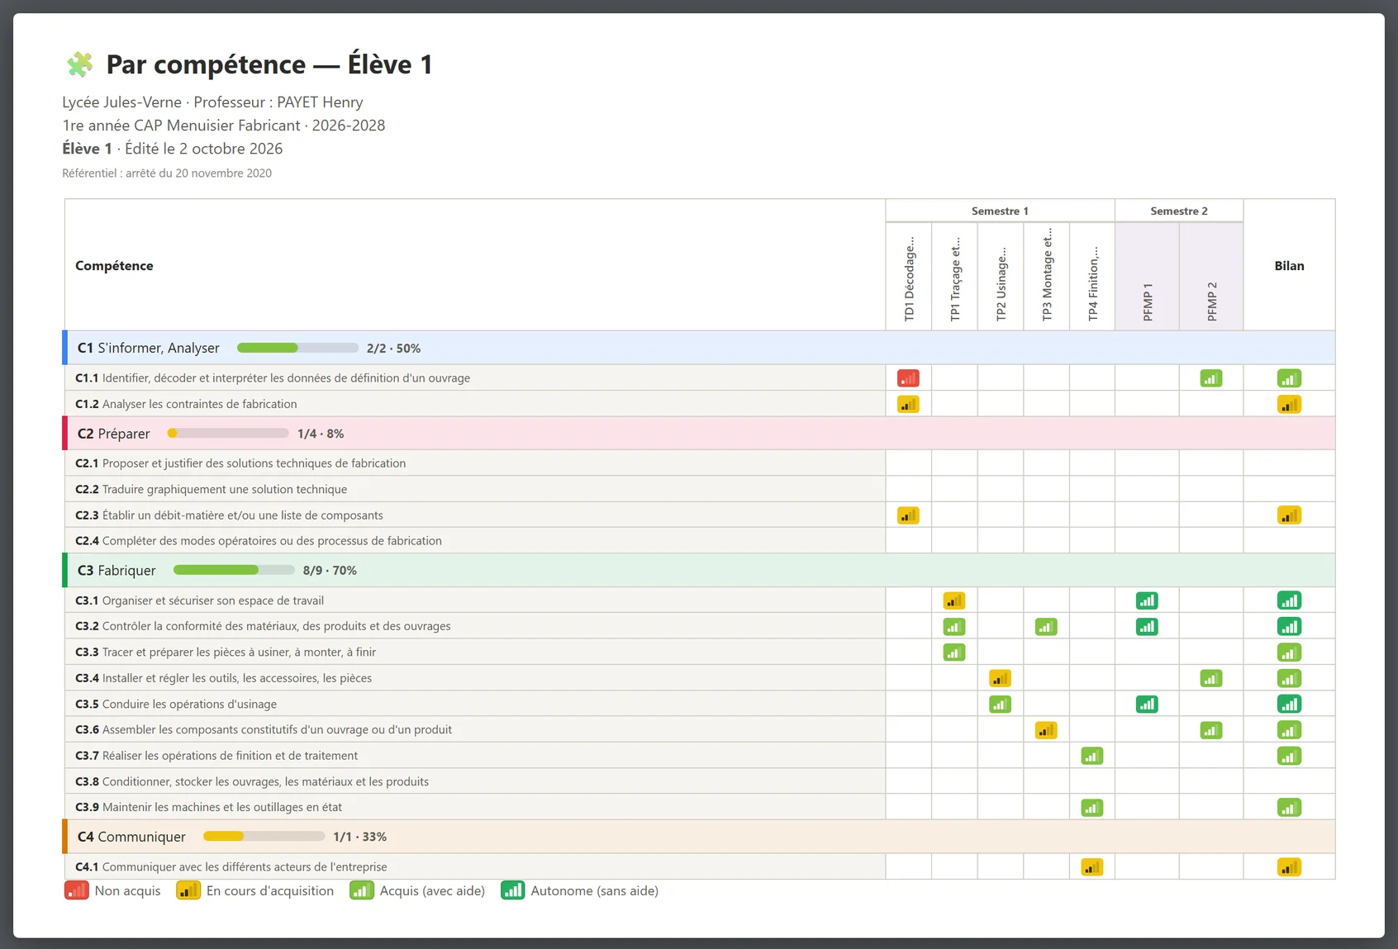This screenshot has height=949, width=1398.
Task: Click the PFMP 1 column header
Action: click(1147, 277)
